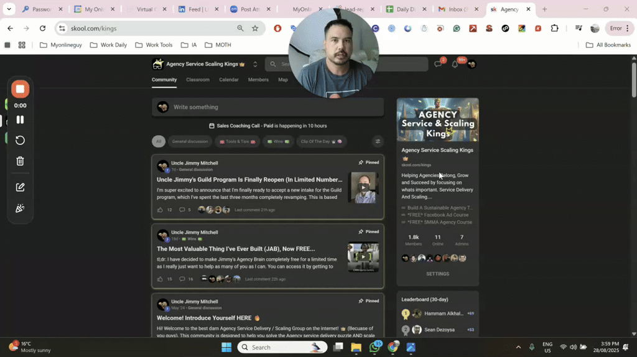Filter posts by Wins category
Screen dimensions: 637x357
click(278, 141)
